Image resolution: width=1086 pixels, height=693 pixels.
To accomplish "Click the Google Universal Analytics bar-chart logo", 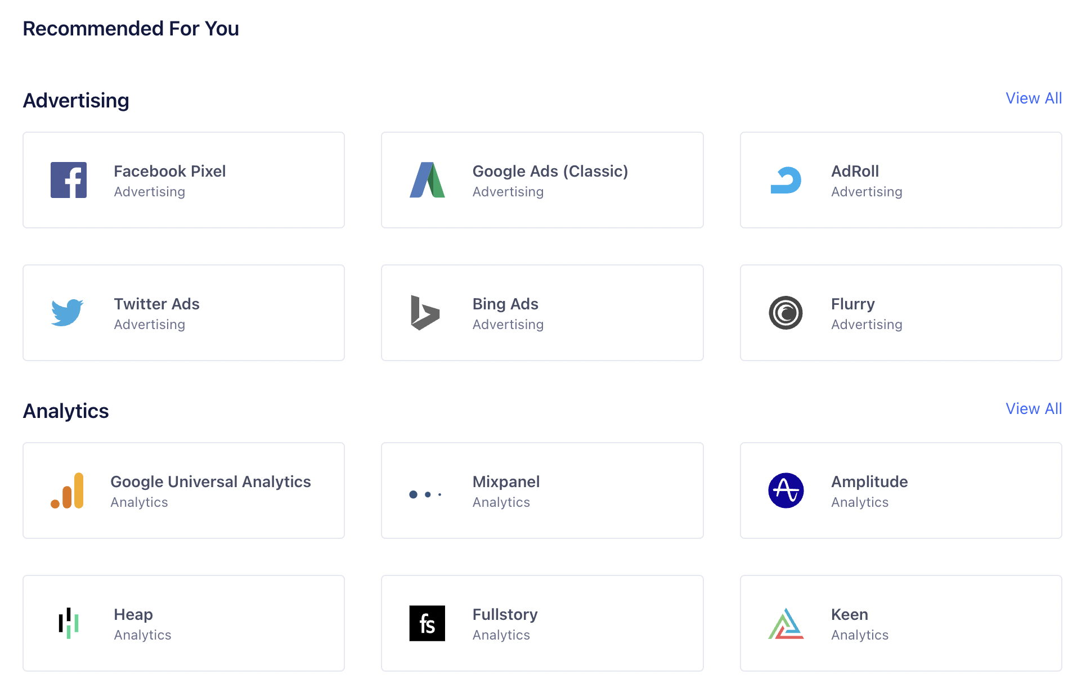I will tap(68, 490).
